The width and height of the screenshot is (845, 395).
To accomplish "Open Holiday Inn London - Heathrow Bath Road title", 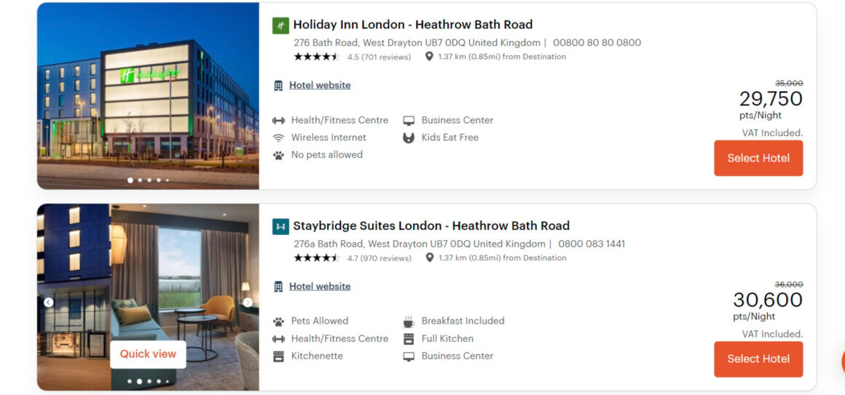I will coord(413,25).
